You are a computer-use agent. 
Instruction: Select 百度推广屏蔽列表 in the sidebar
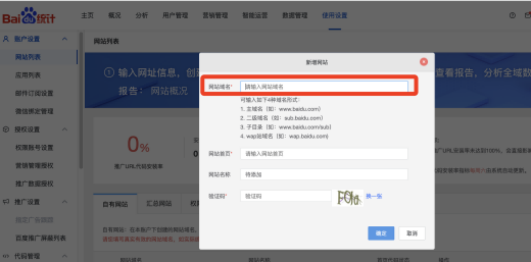tap(40, 238)
